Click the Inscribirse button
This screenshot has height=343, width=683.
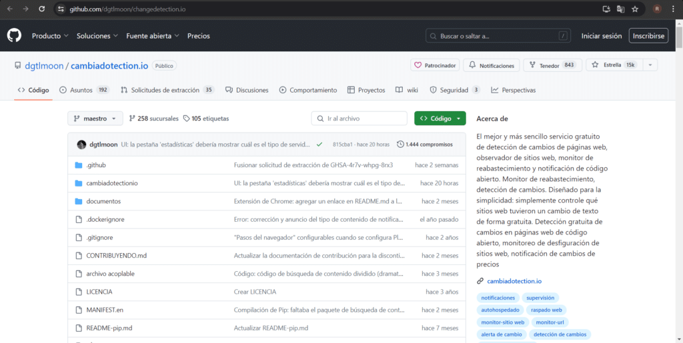648,36
